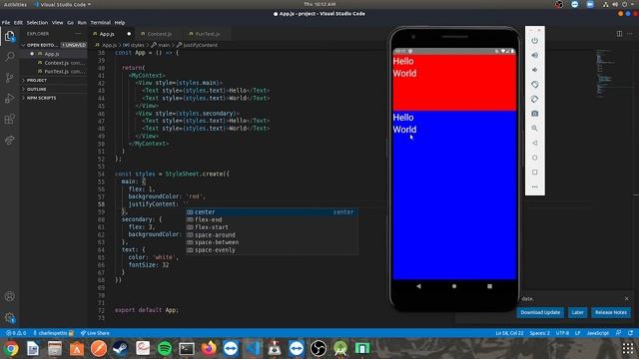Screen dimensions: 639x359
Task: Open the Accounts menu icon
Action: point(10,296)
